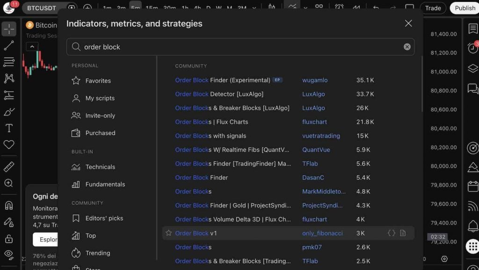Click the indicator search input field
Viewport: 479px width, 270px height.
click(240, 47)
